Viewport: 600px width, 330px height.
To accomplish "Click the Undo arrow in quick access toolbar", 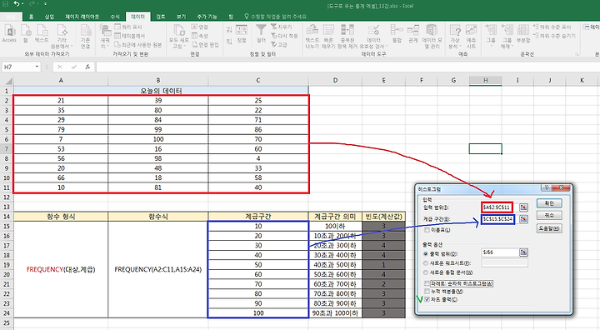I will 17,4.
